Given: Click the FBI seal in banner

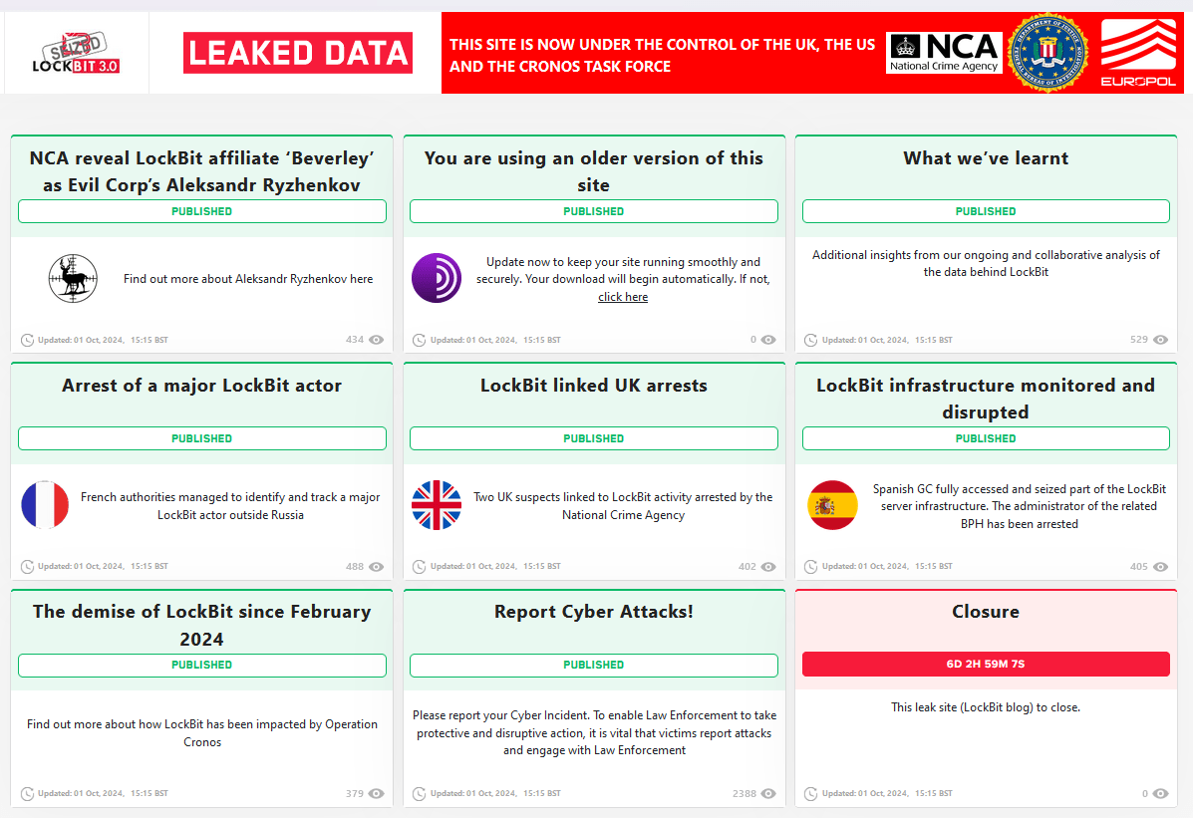Looking at the screenshot, I should 1045,53.
